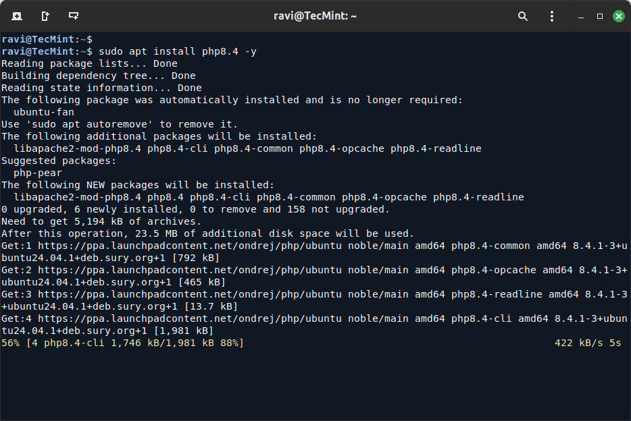This screenshot has height=421, width=631.
Task: Click the monitor-with-plus icon in header bar
Action: 74,16
